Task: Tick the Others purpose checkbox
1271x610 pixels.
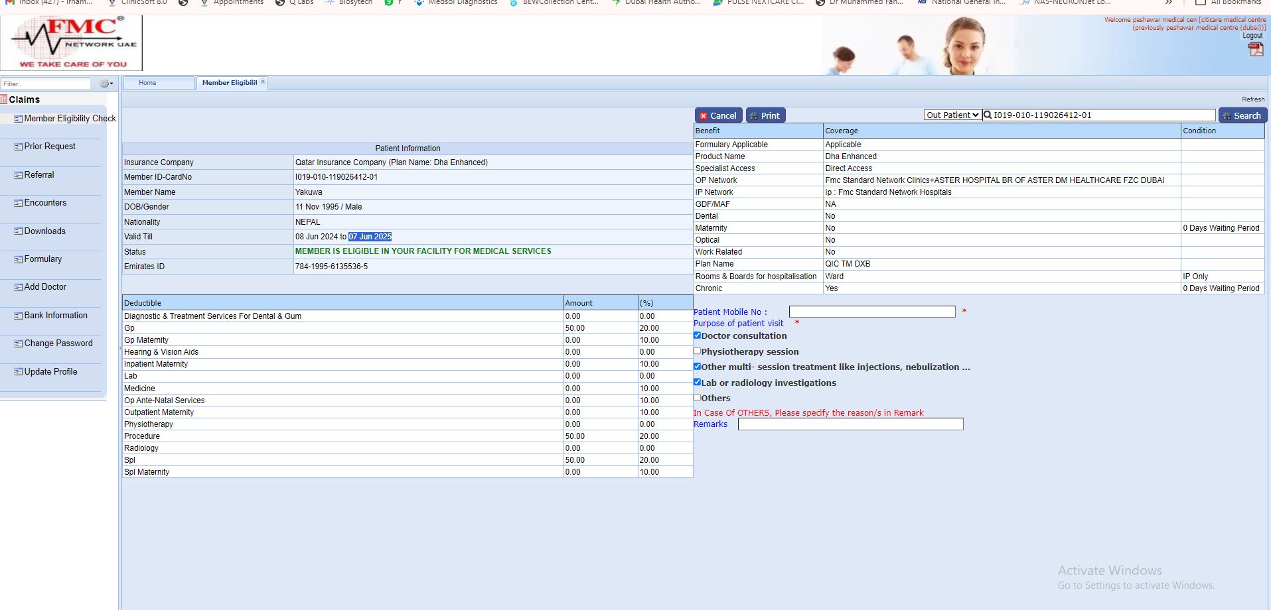Action: click(x=697, y=398)
